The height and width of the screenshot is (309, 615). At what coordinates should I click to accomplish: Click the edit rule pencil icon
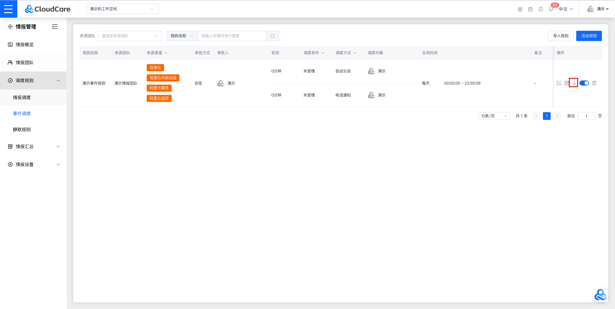[559, 83]
